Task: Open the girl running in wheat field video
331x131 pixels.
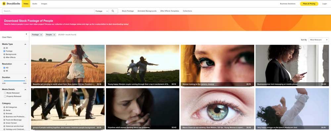Action: tap(68, 65)
